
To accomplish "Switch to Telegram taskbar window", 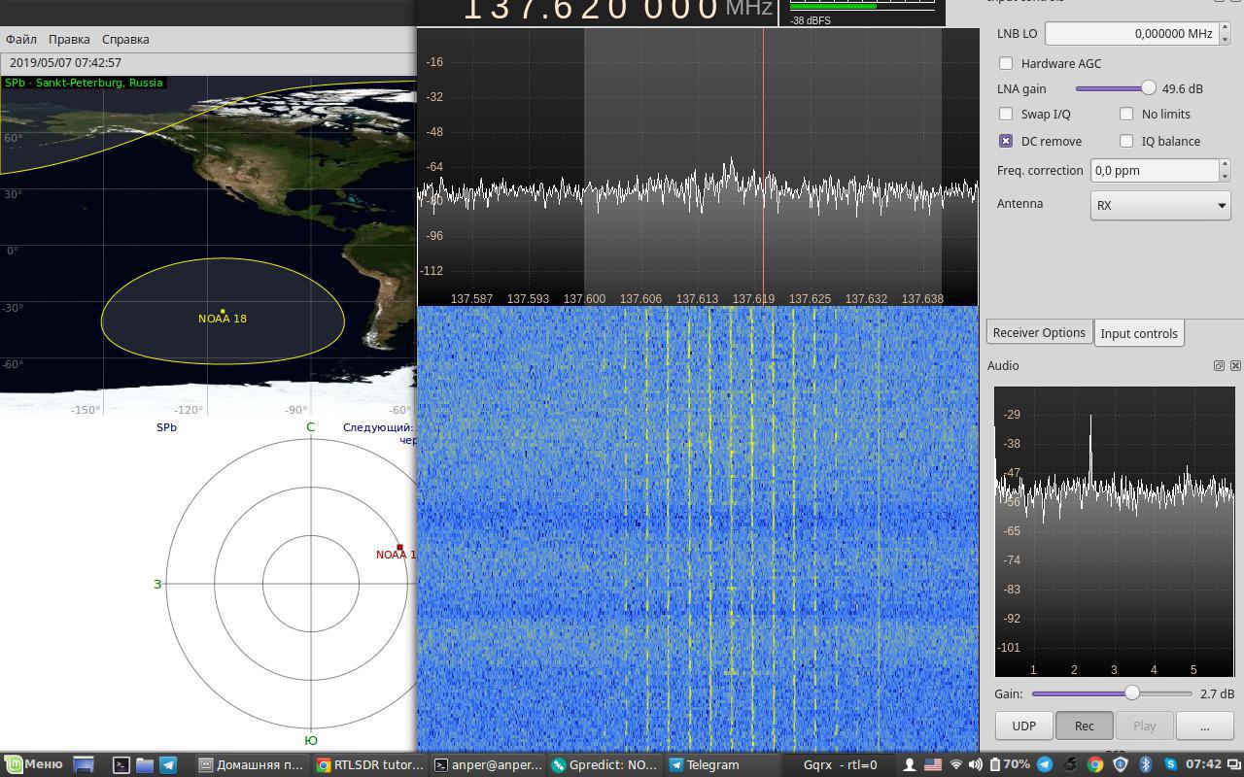I will 723,765.
